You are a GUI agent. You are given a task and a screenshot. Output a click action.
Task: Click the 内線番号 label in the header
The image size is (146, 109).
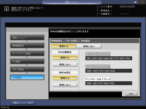click(x=105, y=14)
